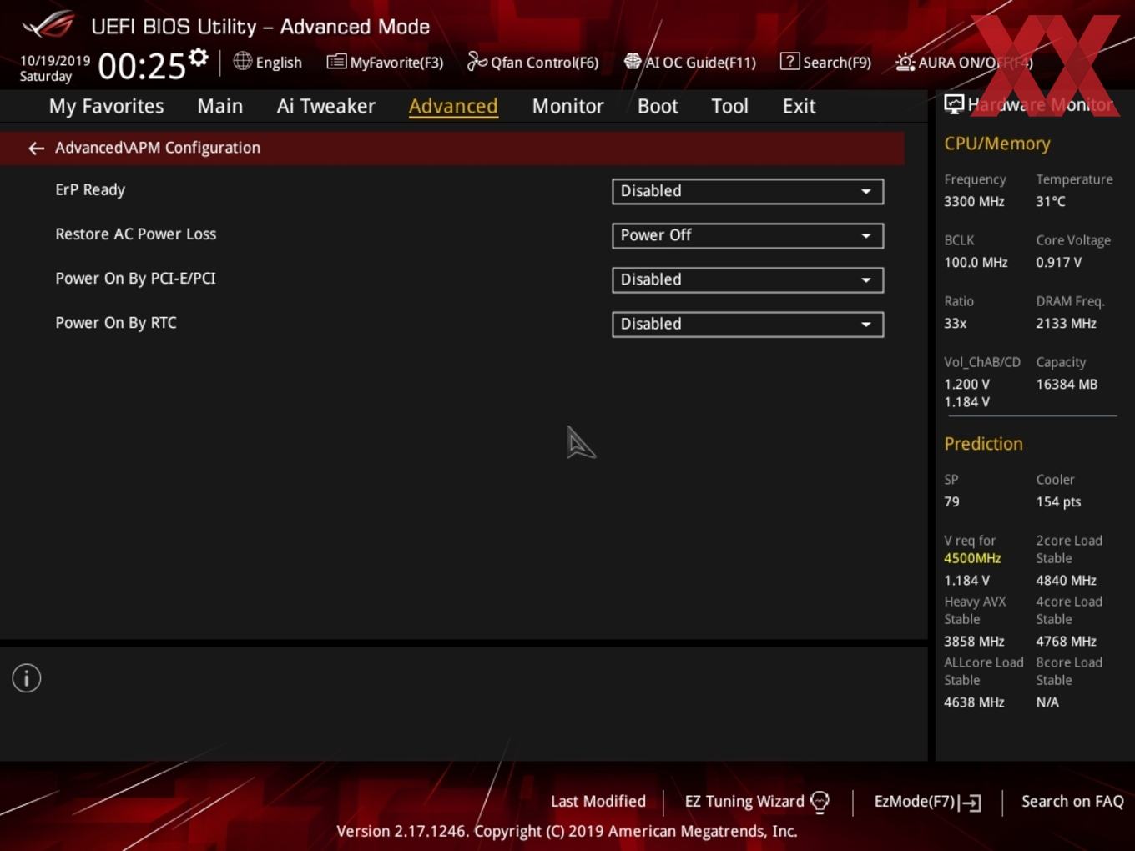Viewport: 1135px width, 851px height.
Task: Click the EzMode exit arrow icon
Action: (970, 803)
